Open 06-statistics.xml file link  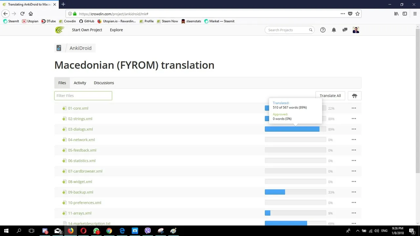[x=82, y=161]
